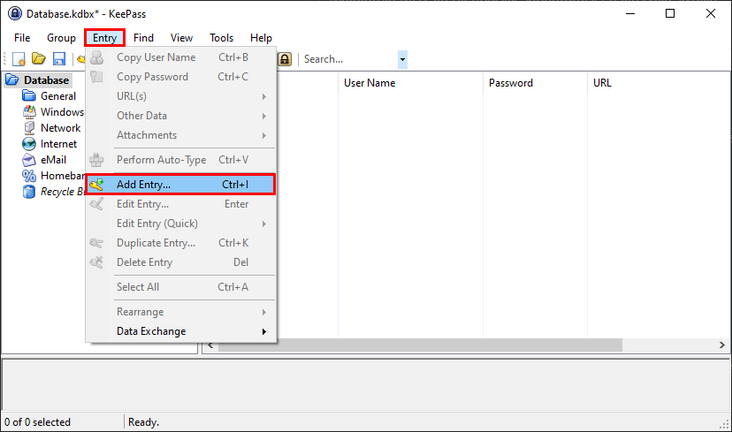This screenshot has height=432, width=732.
Task: Click the '0 of 0 selected' status text
Action: [37, 422]
